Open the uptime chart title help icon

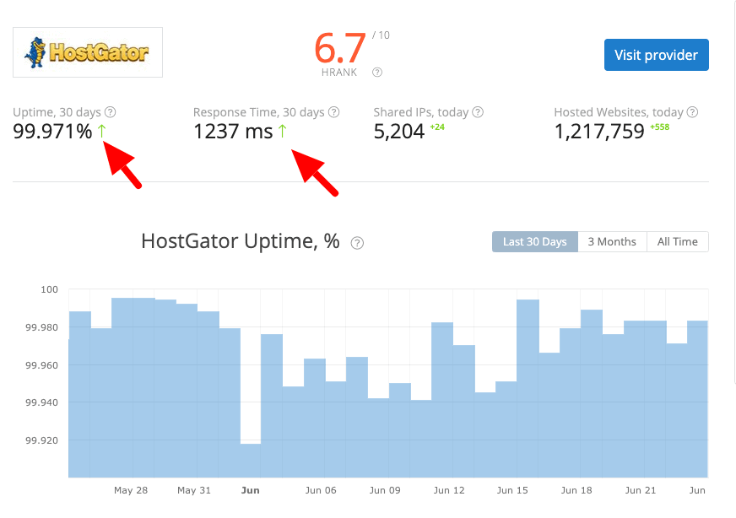pyautogui.click(x=357, y=242)
